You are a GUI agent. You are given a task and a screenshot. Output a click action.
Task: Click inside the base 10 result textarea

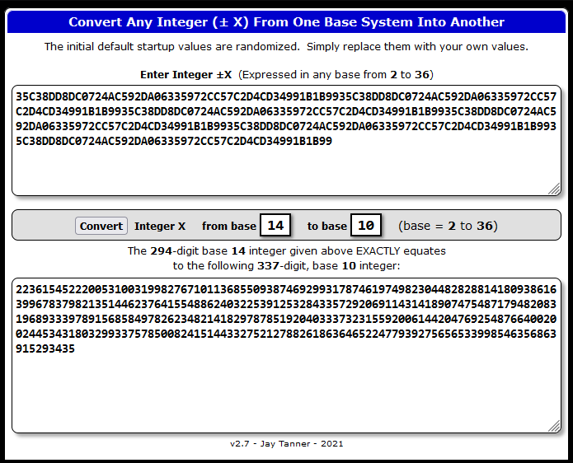click(287, 356)
